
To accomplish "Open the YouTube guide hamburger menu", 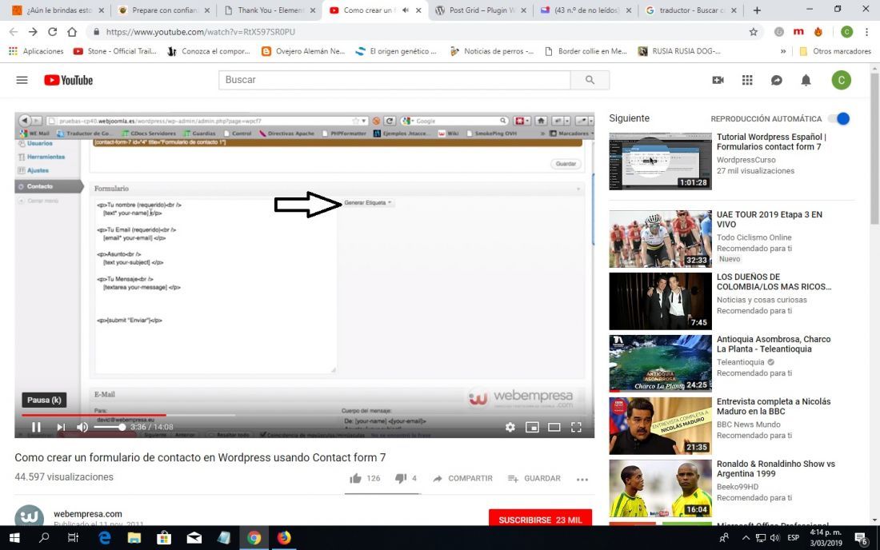I will [x=22, y=80].
